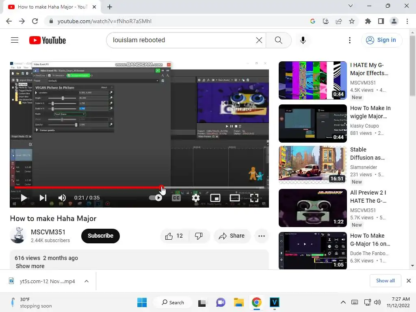Click the address bar URL

click(x=104, y=21)
